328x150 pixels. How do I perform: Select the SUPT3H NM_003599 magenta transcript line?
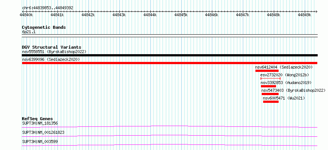170,145
